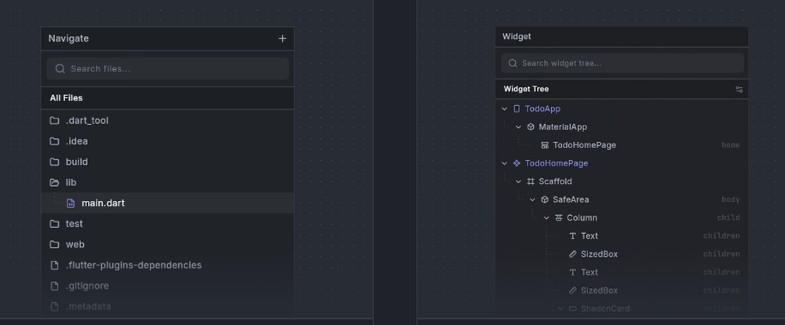
Task: Click the build folder icon
Action: point(55,162)
